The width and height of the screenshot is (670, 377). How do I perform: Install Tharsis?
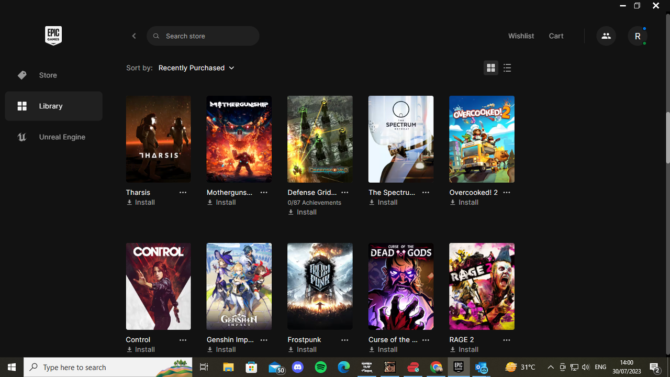click(140, 203)
